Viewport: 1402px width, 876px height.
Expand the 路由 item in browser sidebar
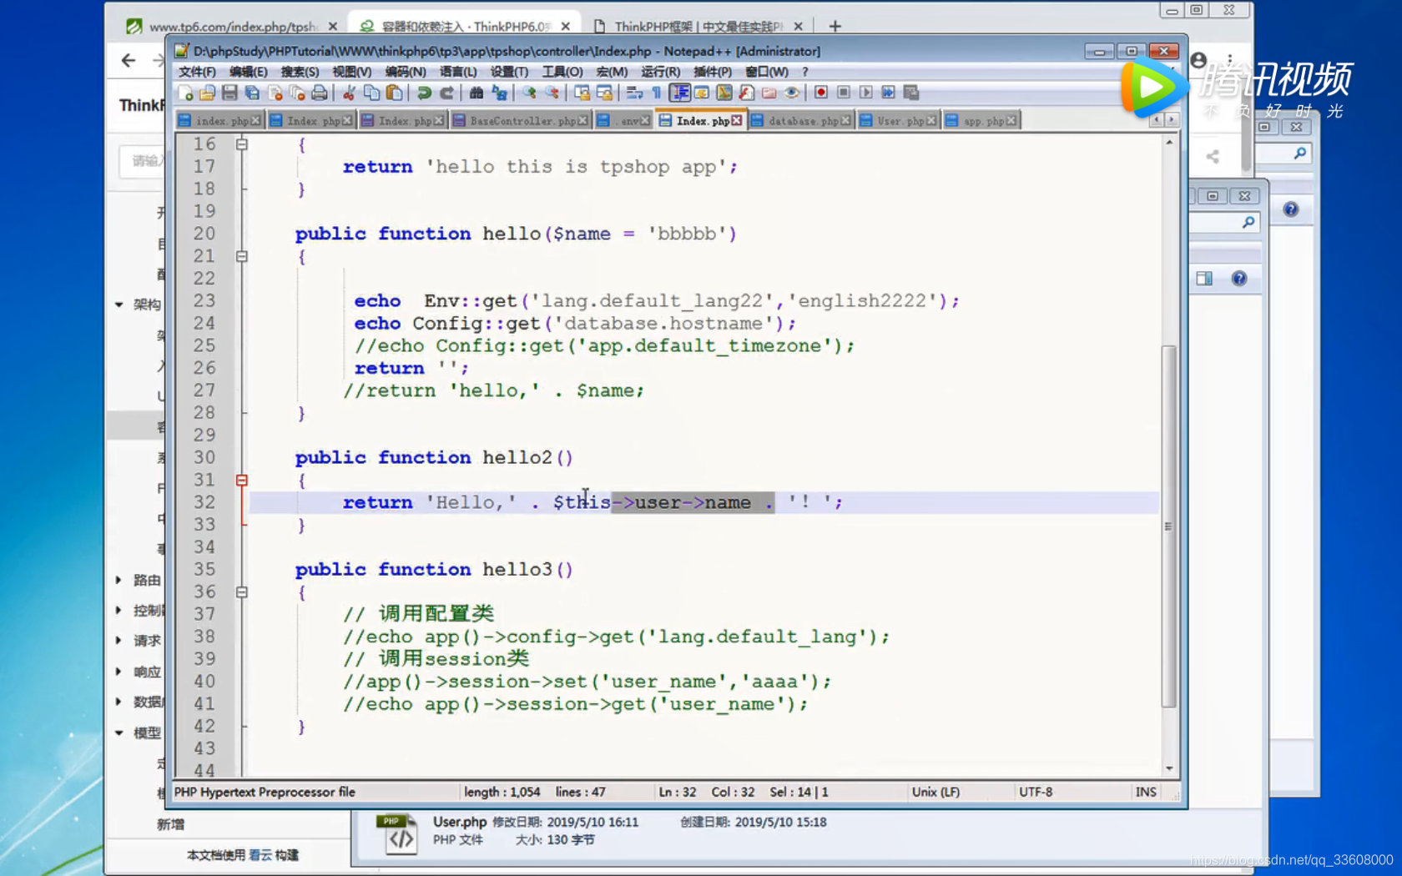click(x=119, y=580)
